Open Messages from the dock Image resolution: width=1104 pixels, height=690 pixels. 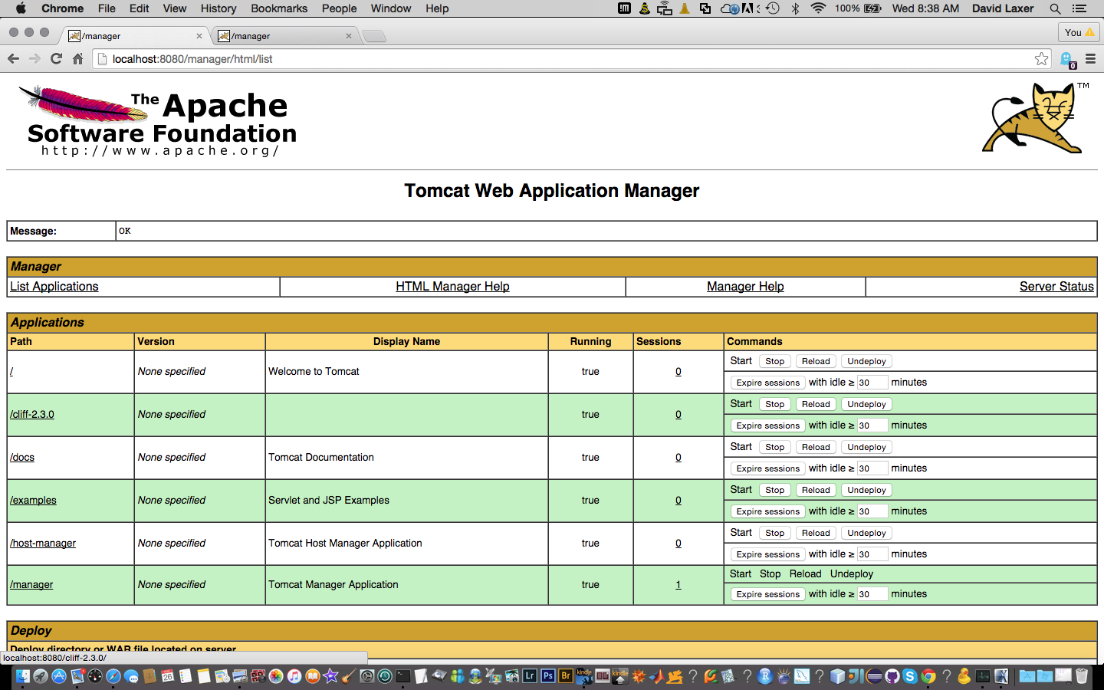tap(131, 676)
